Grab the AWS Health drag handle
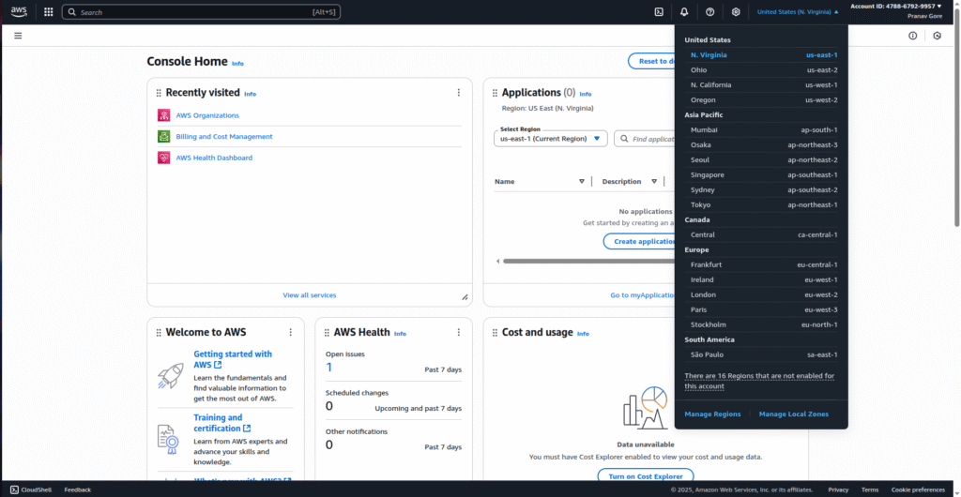 [x=327, y=332]
